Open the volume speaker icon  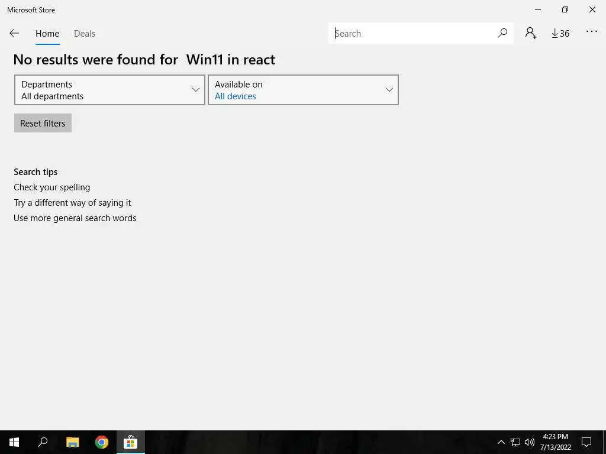[530, 442]
